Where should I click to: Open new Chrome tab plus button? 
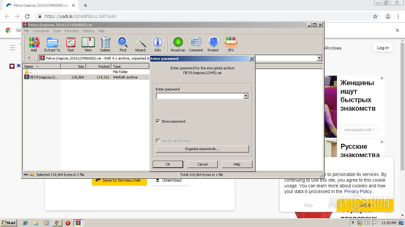pyautogui.click(x=85, y=5)
